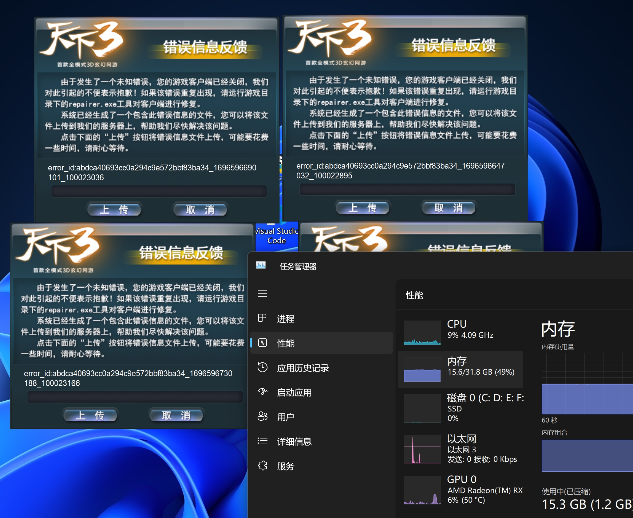Click the 15.6/31.8 GB (49%) memory text
Viewport: 633px width, 518px height.
(481, 372)
